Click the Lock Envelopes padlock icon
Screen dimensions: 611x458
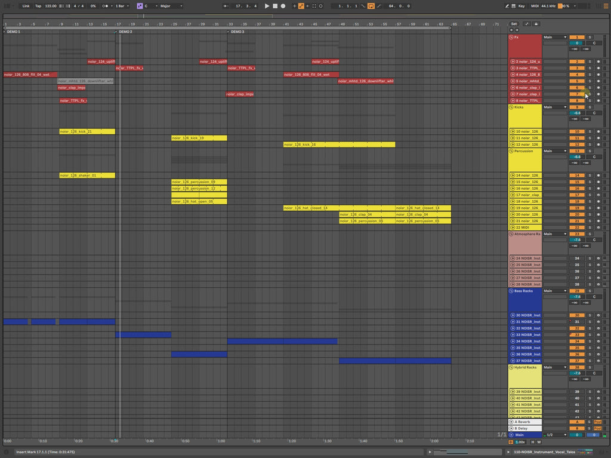[x=536, y=24]
